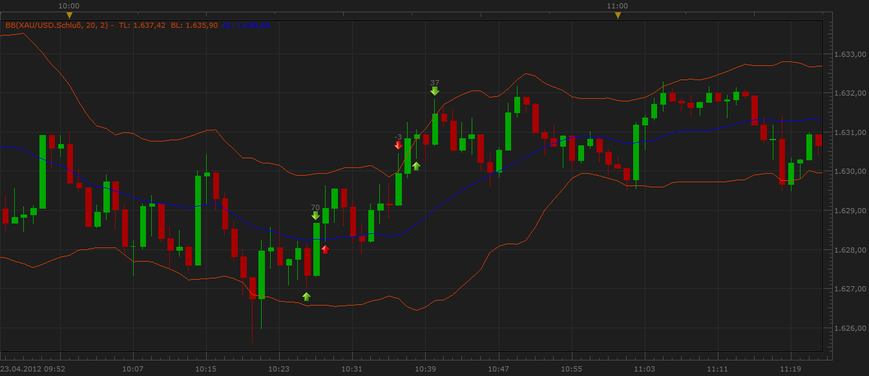Click the 1.628,00 price axis label
869x376 pixels.
point(850,250)
